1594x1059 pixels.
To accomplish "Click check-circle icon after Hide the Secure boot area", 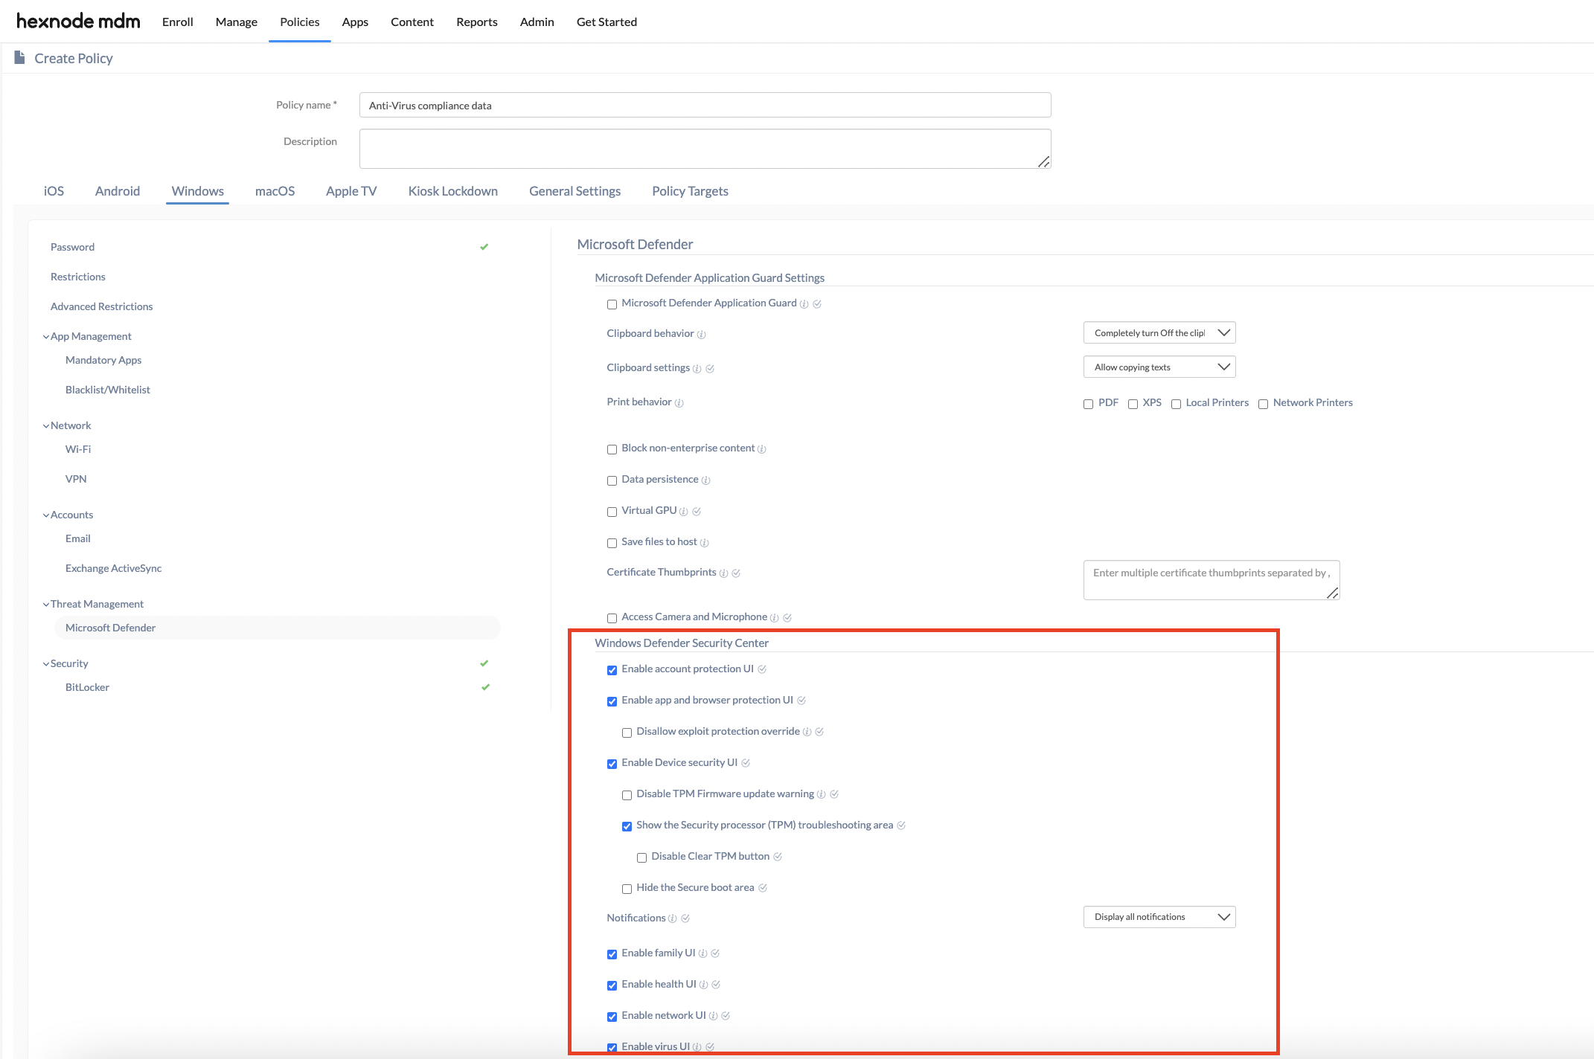I will [763, 888].
